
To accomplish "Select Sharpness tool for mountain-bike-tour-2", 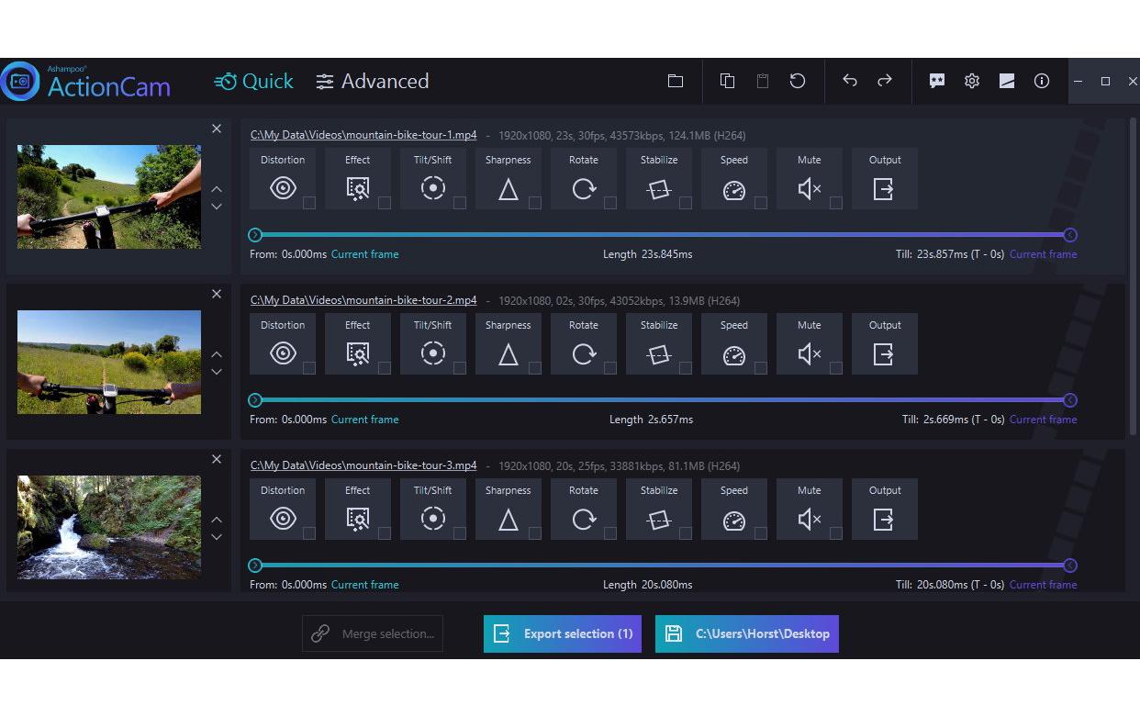I will (x=508, y=353).
